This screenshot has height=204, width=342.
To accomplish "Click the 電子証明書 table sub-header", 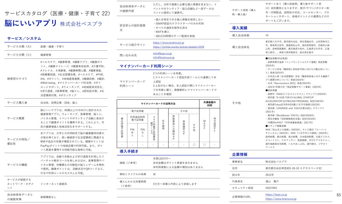I will pyautogui.click(x=137, y=111).
